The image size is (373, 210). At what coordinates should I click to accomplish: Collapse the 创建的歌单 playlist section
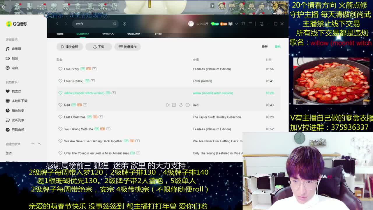point(39,143)
